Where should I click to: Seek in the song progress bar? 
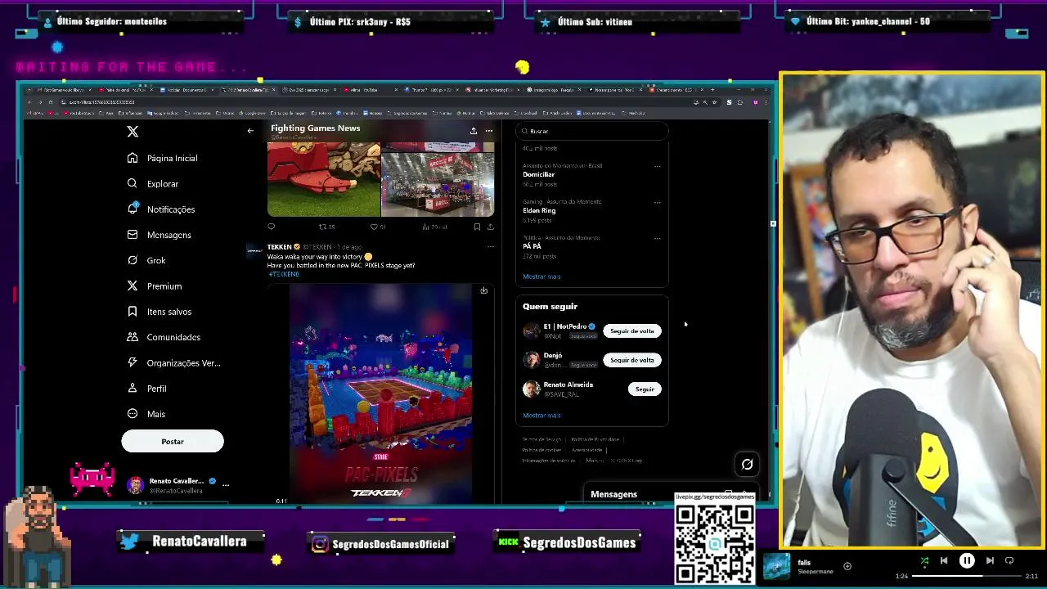click(x=966, y=576)
